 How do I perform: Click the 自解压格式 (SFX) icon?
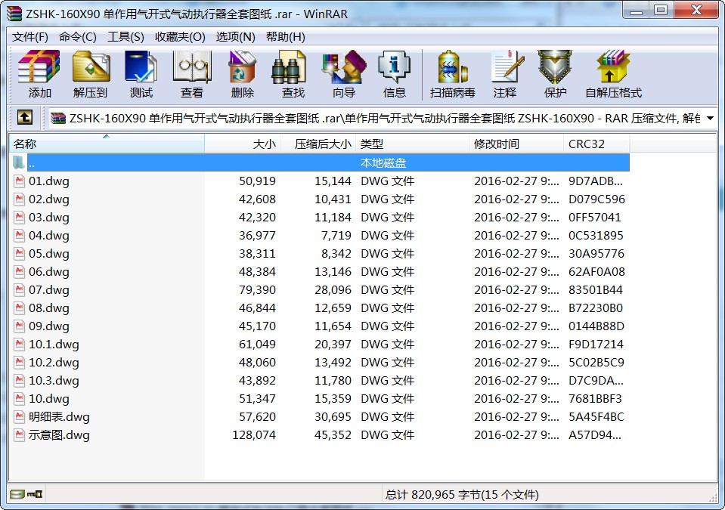pyautogui.click(x=614, y=74)
